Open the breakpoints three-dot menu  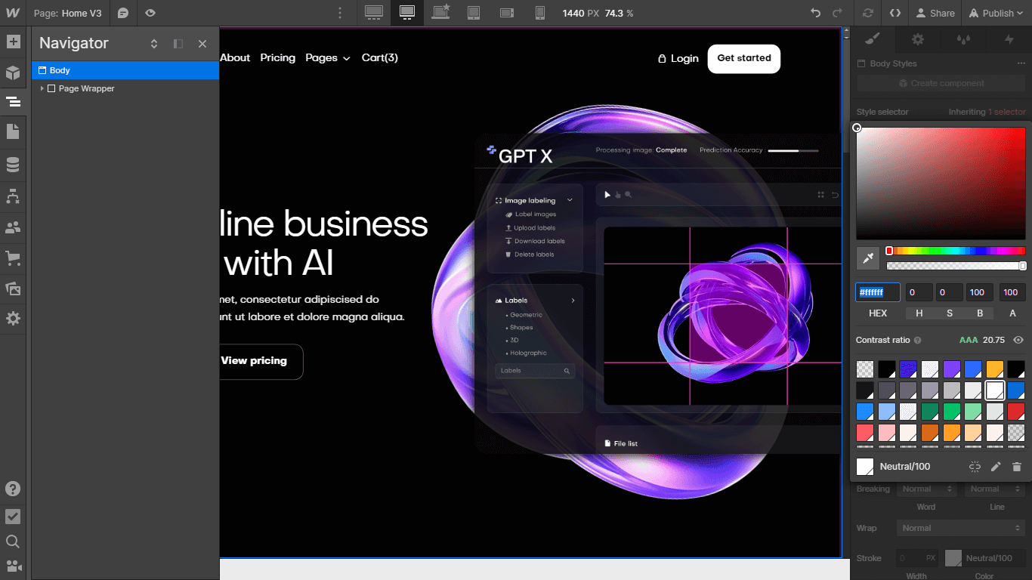[x=340, y=13]
